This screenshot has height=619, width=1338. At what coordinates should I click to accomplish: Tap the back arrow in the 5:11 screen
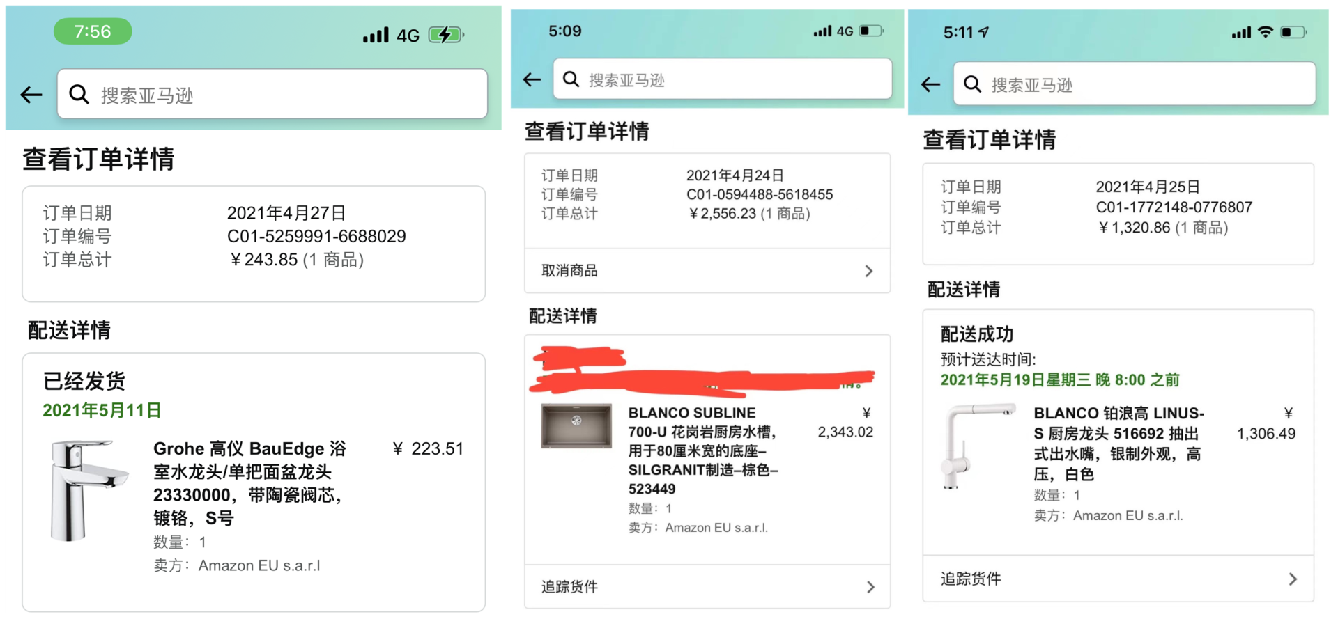click(931, 85)
